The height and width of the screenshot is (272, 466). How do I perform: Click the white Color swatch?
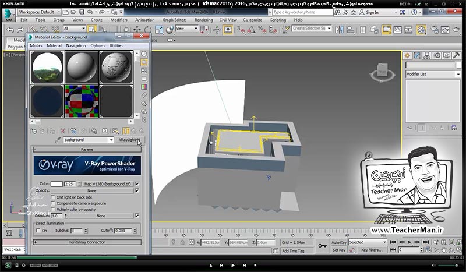pos(57,184)
